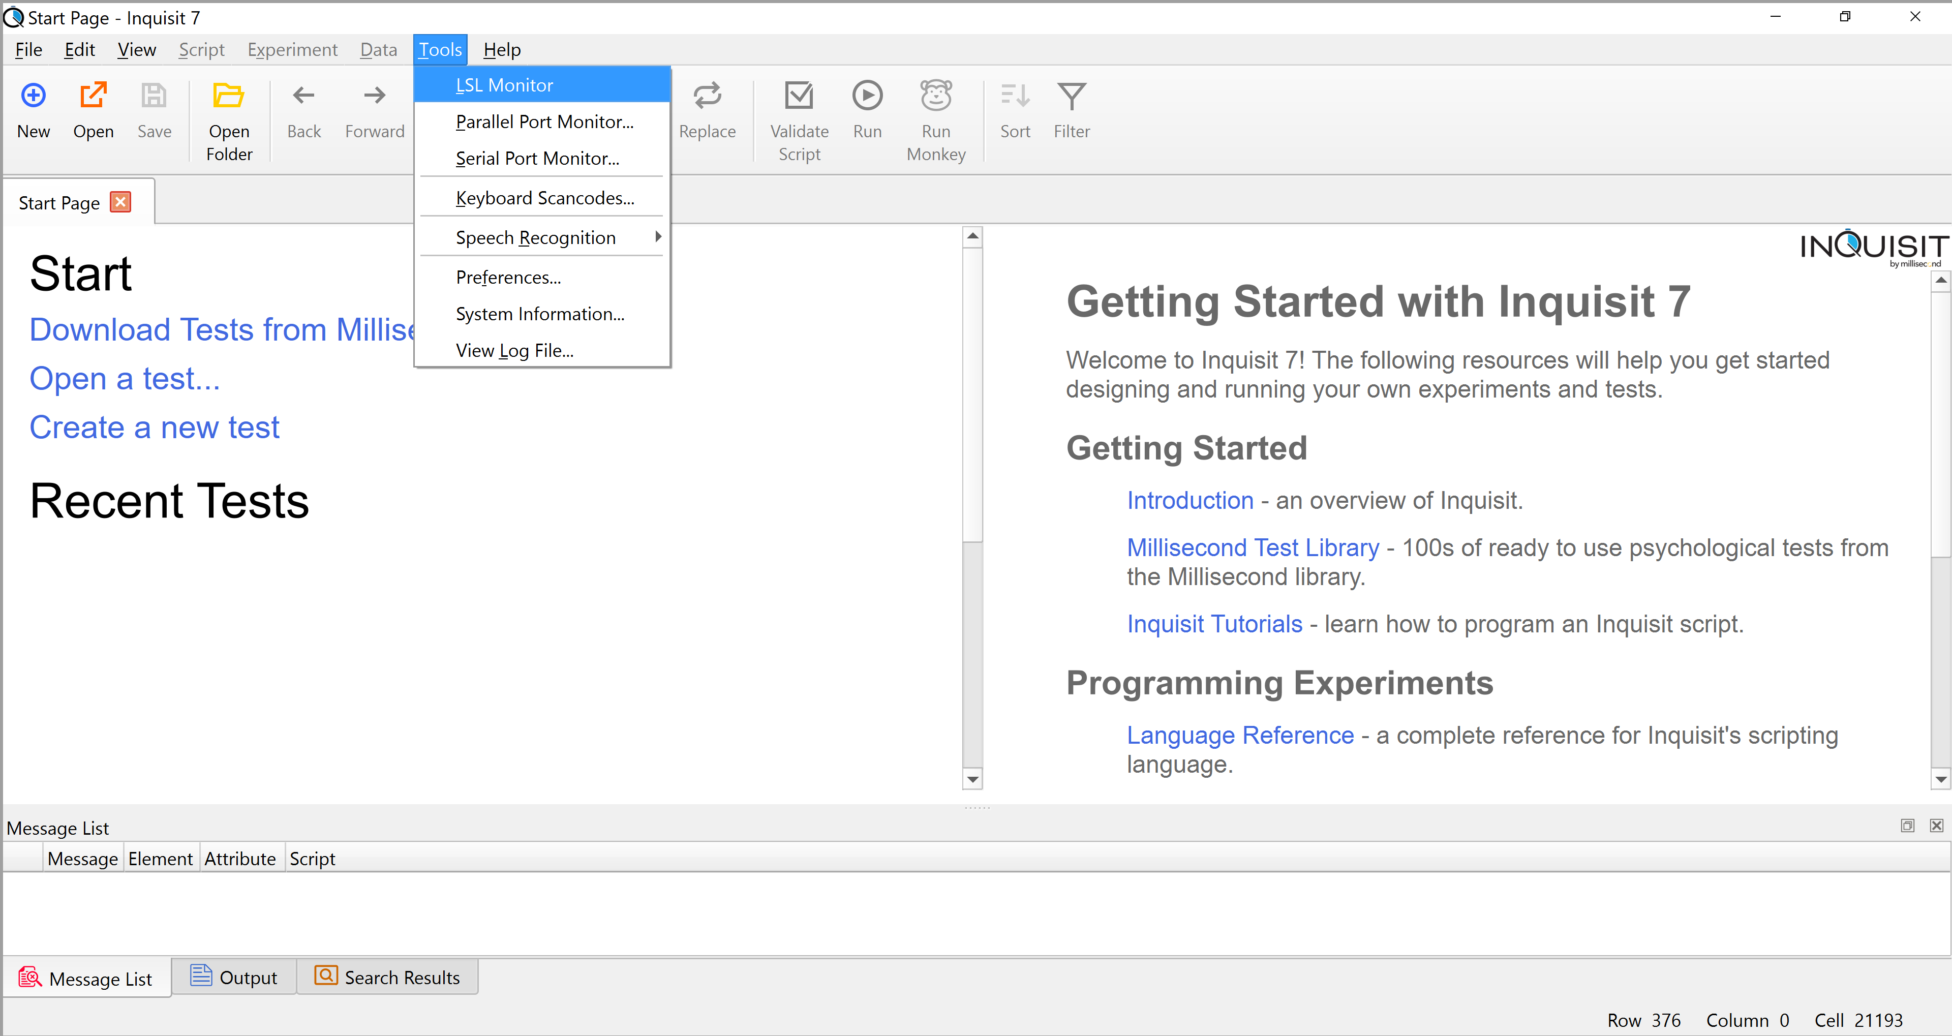Open the Help menu
The image size is (1952, 1036).
coord(502,49)
